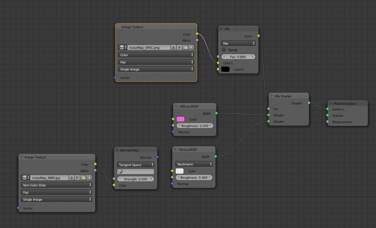Image resolution: width=376 pixels, height=228 pixels.
Task: Click Shader output socket of Mix Shader
Action: click(309, 103)
